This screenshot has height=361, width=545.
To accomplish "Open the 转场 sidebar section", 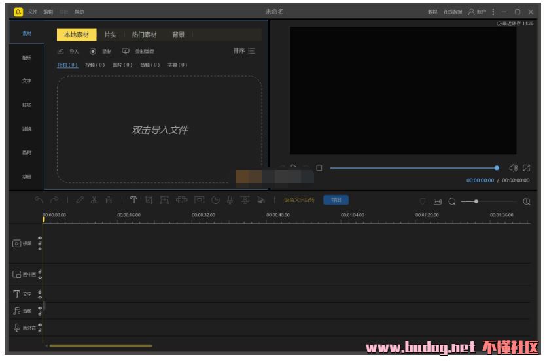I will tap(27, 105).
